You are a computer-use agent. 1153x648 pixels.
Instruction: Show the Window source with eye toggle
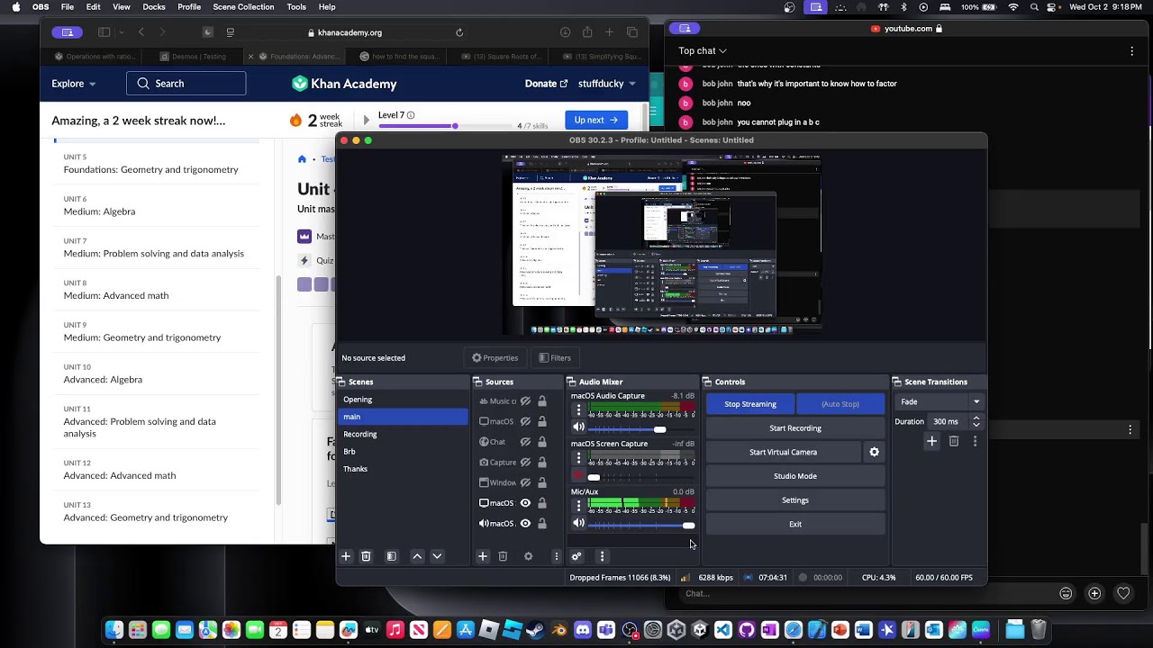[525, 482]
